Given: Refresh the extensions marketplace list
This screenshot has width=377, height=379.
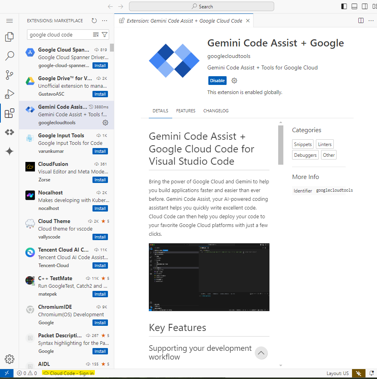Looking at the screenshot, I should click(94, 21).
